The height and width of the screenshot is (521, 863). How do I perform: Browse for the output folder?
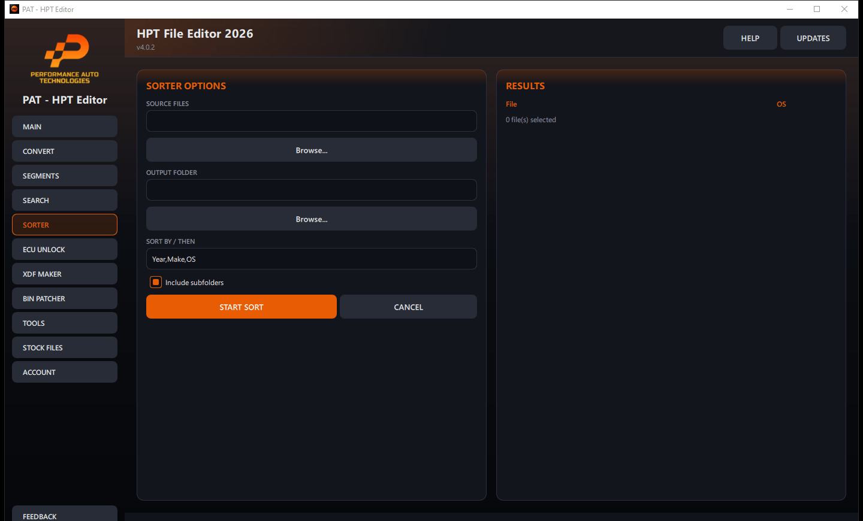click(312, 219)
